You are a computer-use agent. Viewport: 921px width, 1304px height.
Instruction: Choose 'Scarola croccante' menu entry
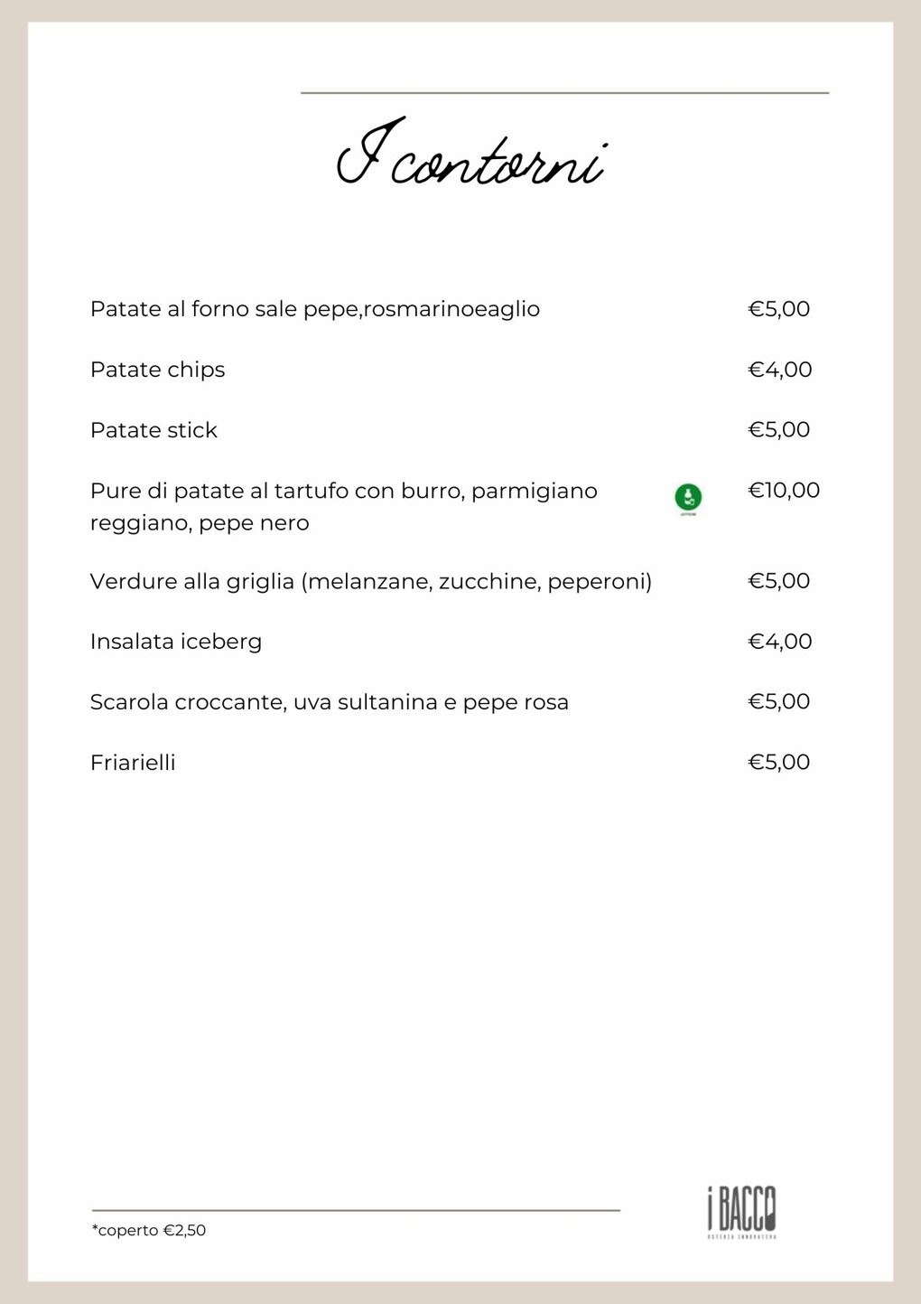[x=329, y=702]
